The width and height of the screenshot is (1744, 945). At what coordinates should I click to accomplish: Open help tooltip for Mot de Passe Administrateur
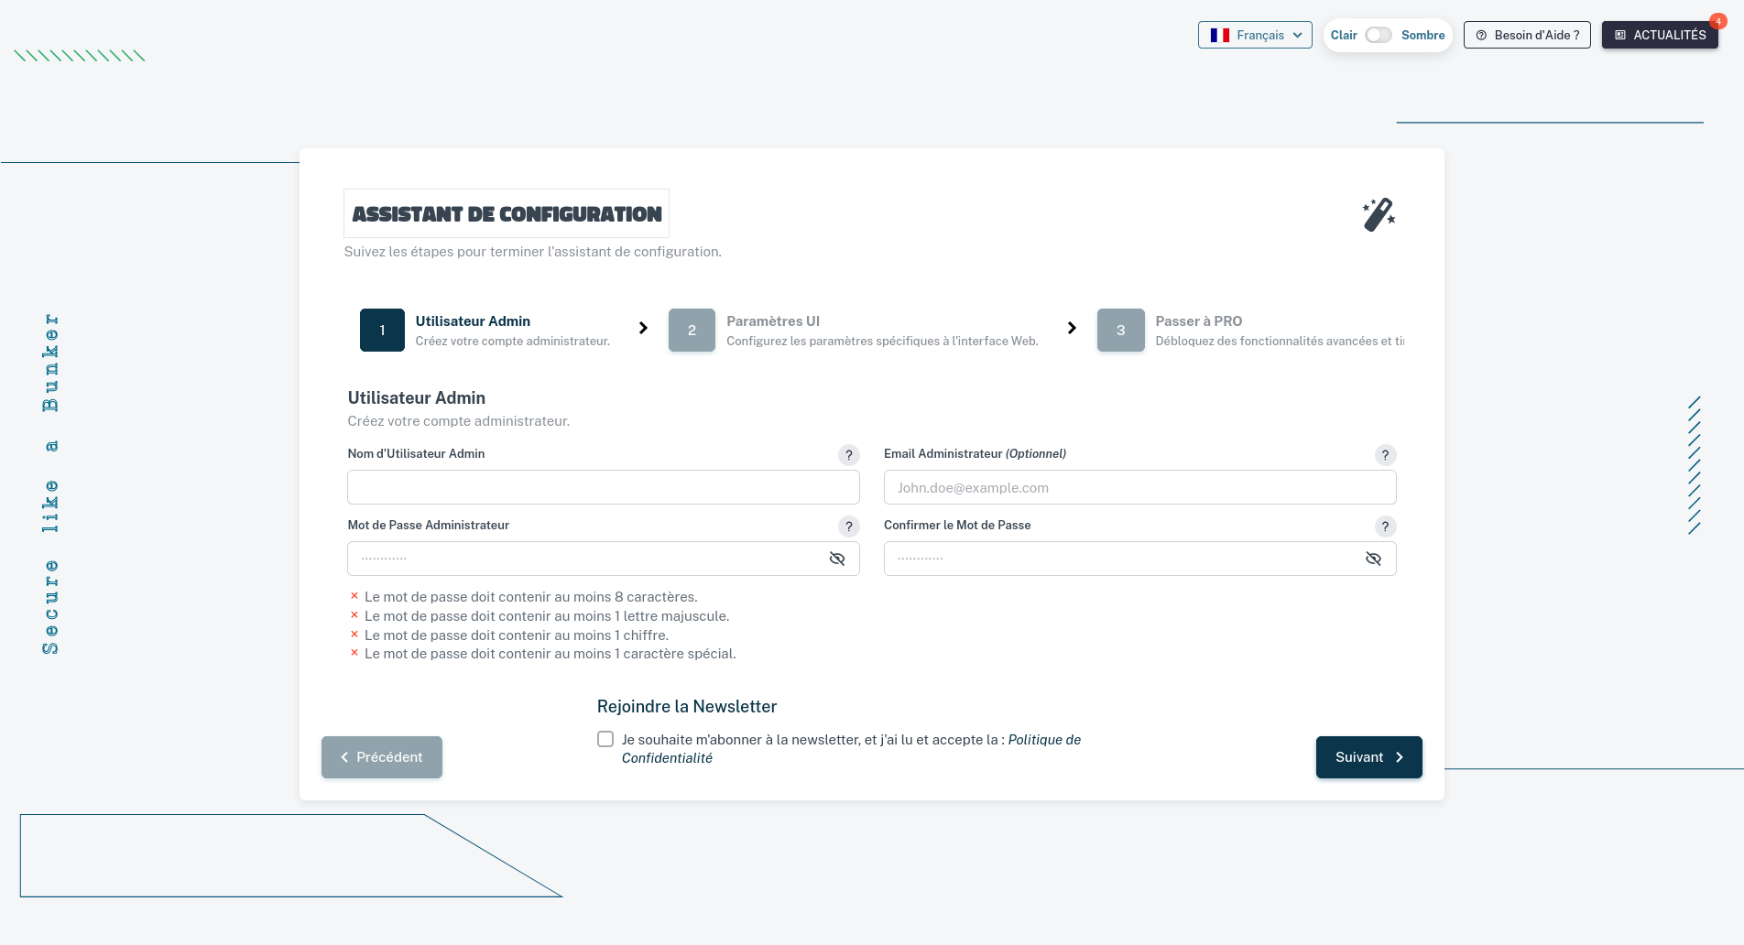click(848, 527)
